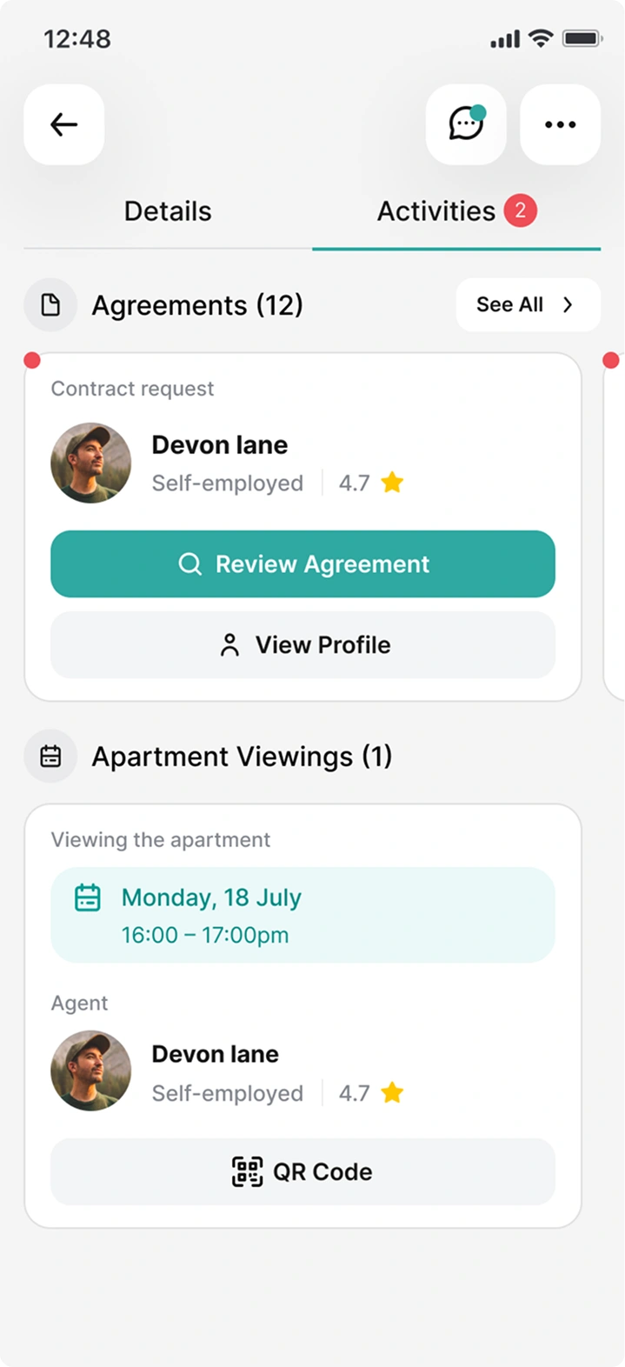Tap the calendar icon beside Monday, 18 July
625x1367 pixels.
pos(88,897)
